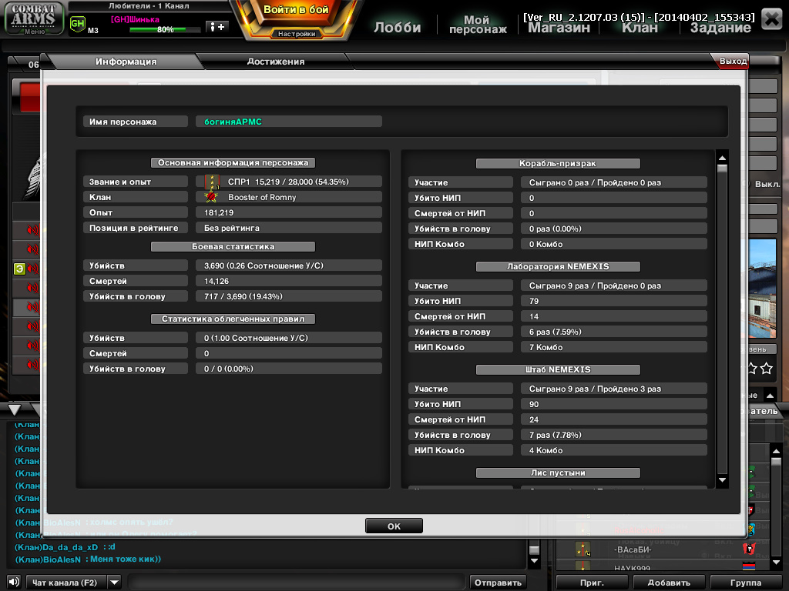This screenshot has width=789, height=591.
Task: Open the Задание section
Action: [720, 28]
